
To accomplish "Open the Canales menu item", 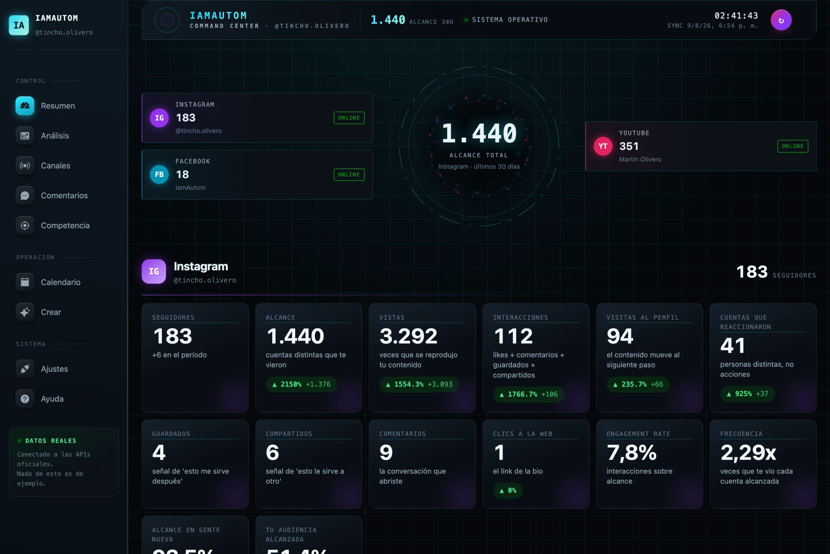I will [56, 166].
